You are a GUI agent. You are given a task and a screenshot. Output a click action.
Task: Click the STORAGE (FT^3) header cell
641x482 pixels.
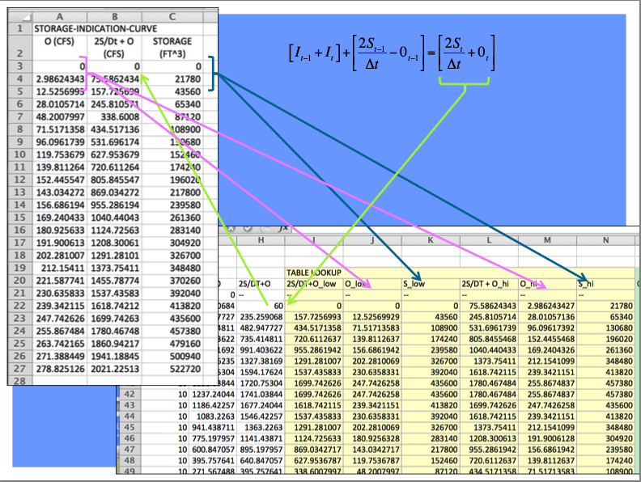pyautogui.click(x=172, y=48)
